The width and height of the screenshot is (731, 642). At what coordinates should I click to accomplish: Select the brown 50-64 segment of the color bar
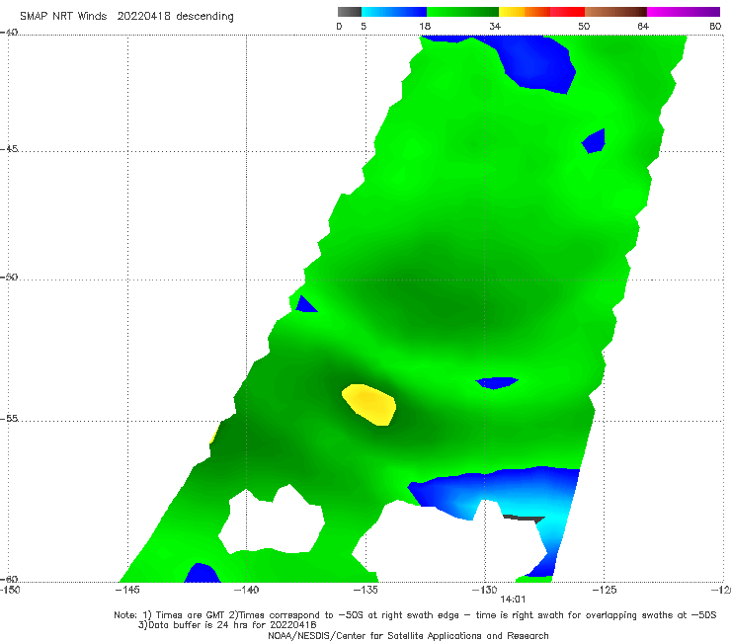pyautogui.click(x=615, y=12)
